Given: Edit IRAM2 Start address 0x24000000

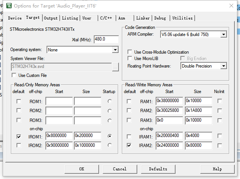Looking at the screenshot, I should 169,146.
